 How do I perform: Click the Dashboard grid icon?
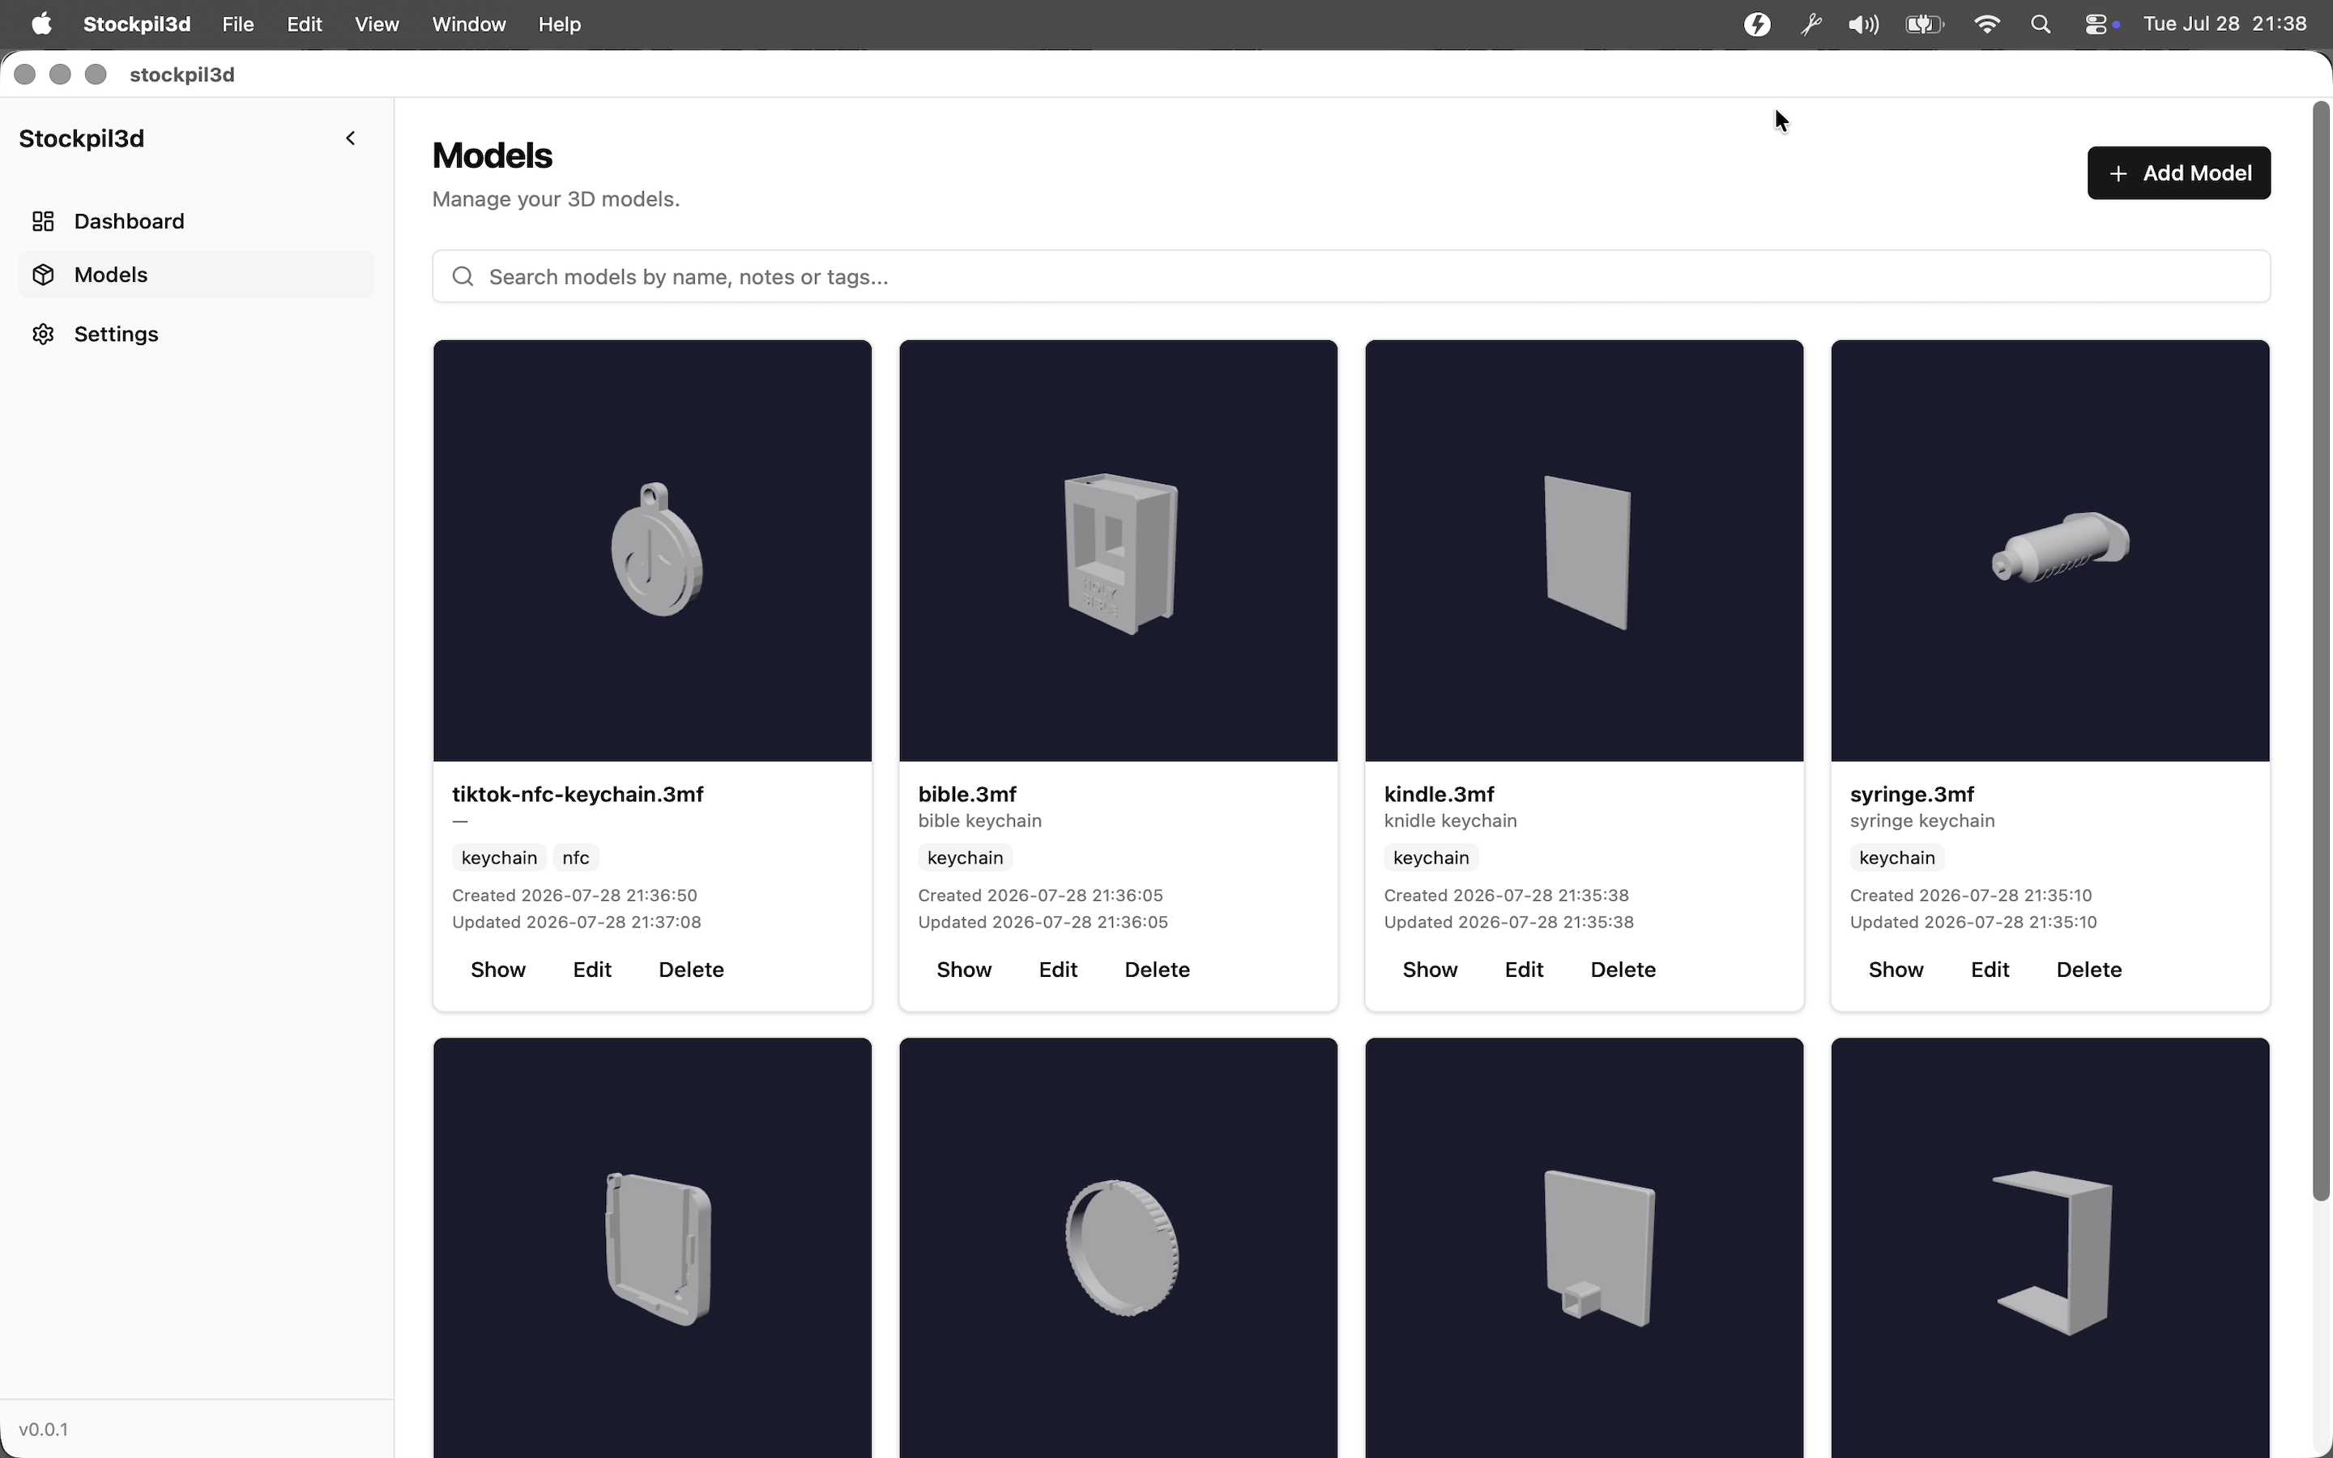pos(42,221)
